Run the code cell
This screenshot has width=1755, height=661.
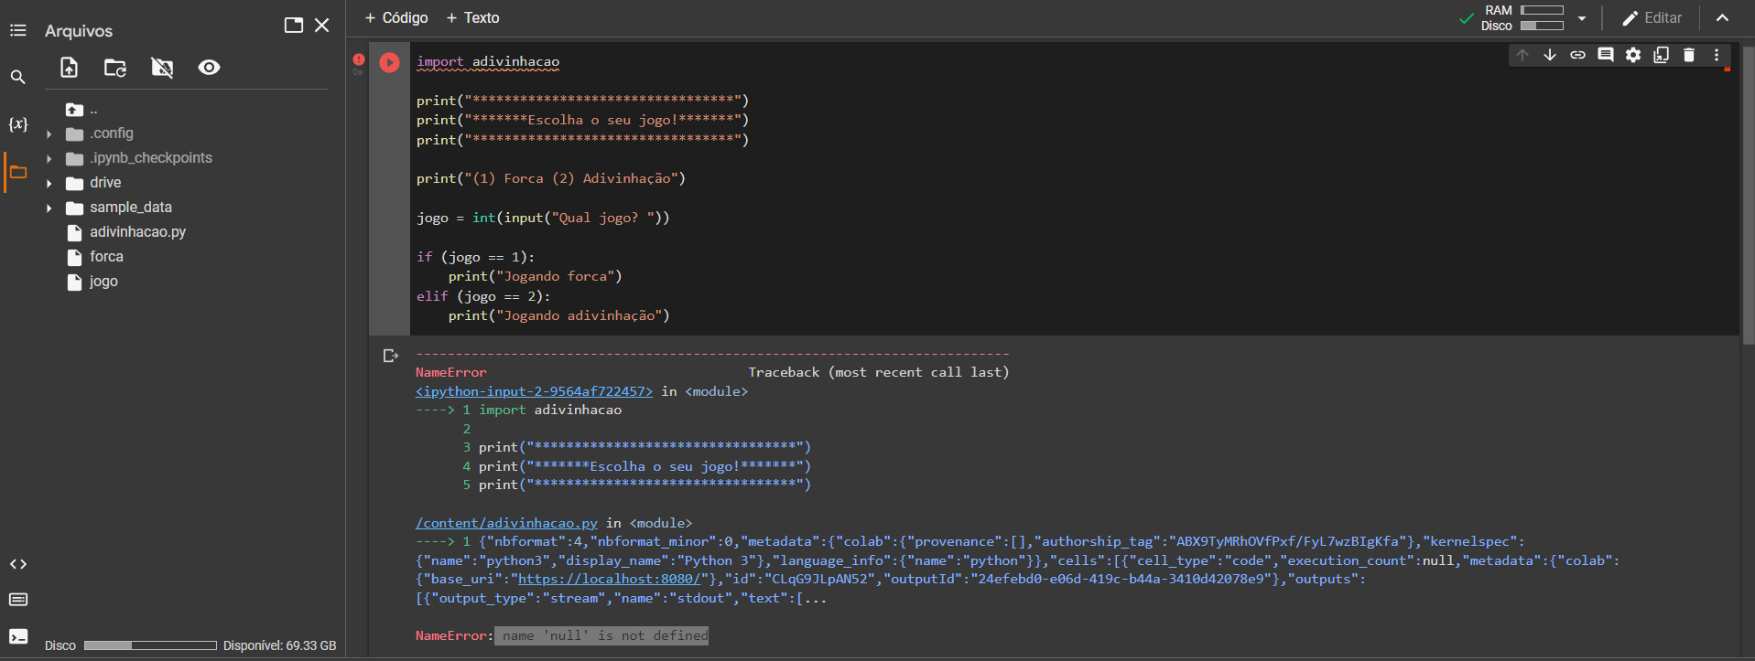pyautogui.click(x=389, y=62)
